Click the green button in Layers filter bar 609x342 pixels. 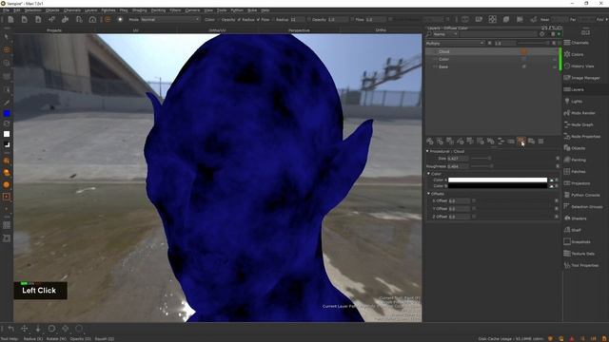(559, 34)
